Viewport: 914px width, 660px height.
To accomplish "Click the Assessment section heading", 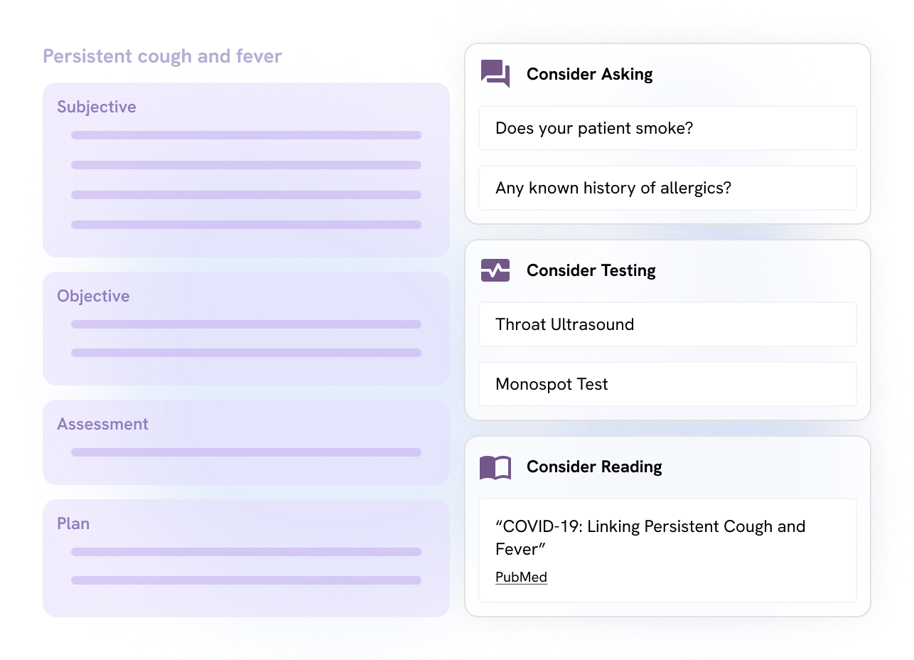I will (102, 424).
